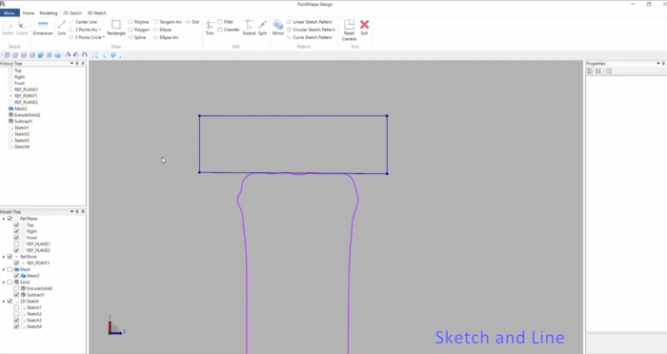The width and height of the screenshot is (667, 354).
Task: Apply Linear Sketch Pattern
Action: coord(310,22)
